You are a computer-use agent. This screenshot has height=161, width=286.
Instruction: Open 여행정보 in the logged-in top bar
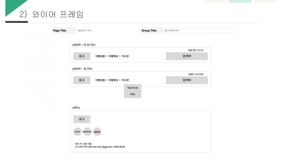click(113, 80)
